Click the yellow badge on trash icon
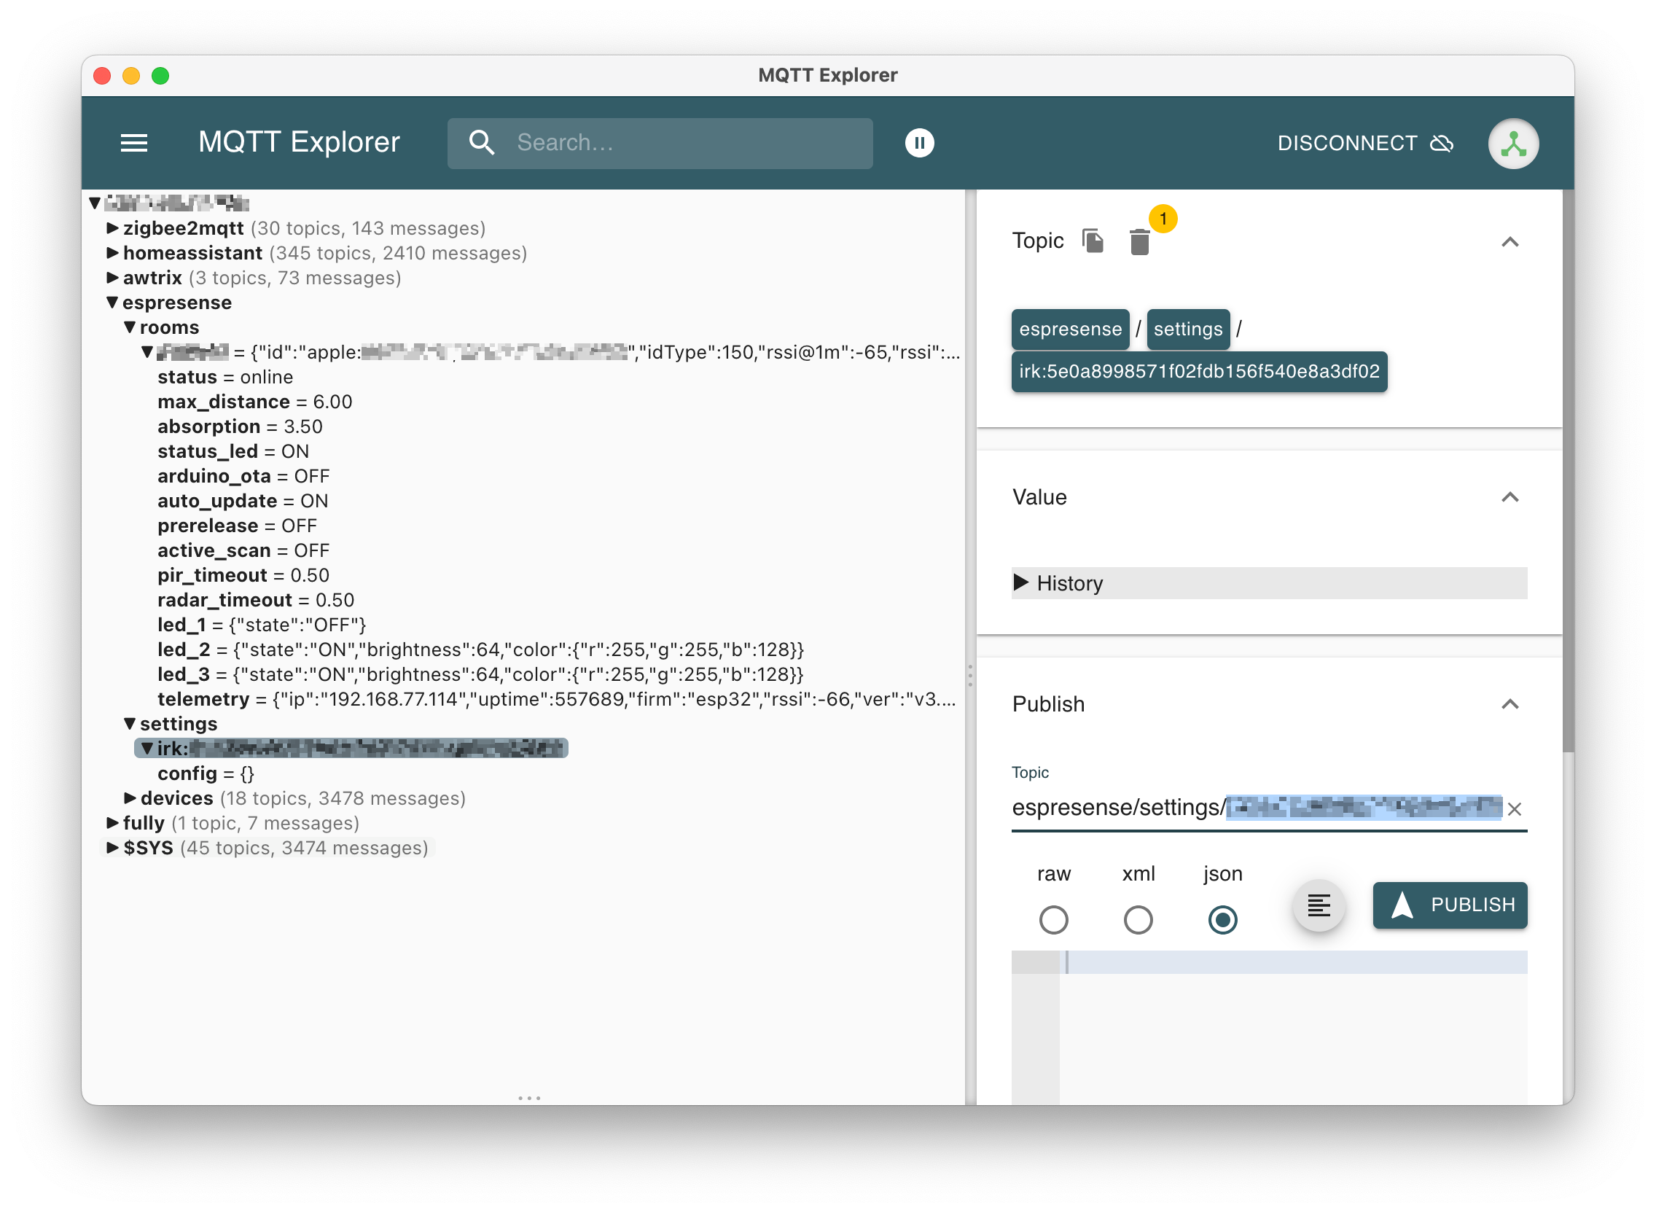 point(1163,219)
